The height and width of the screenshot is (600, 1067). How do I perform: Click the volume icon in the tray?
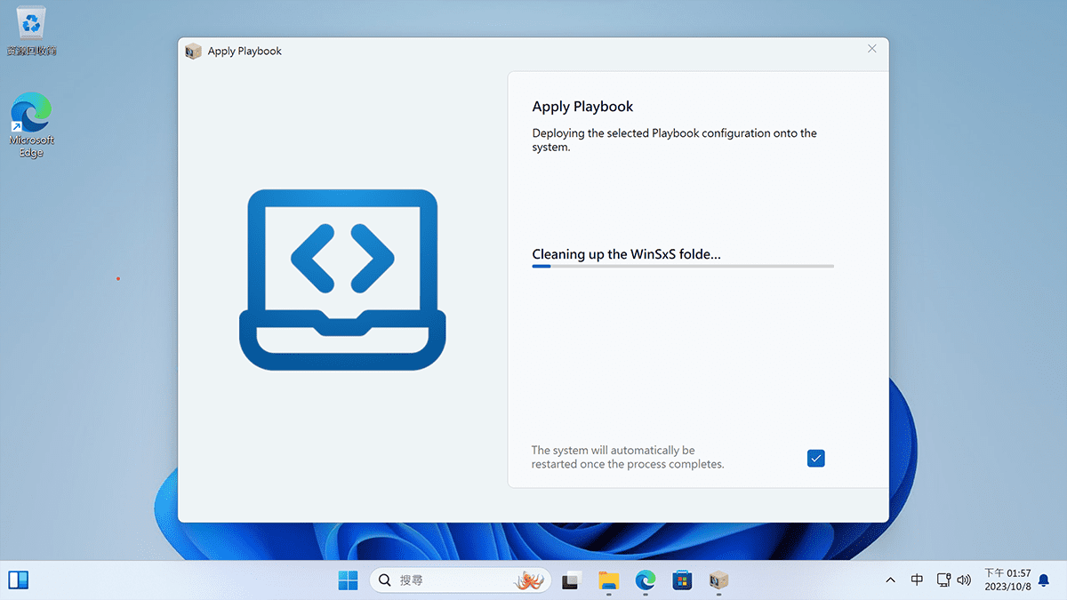tap(965, 580)
